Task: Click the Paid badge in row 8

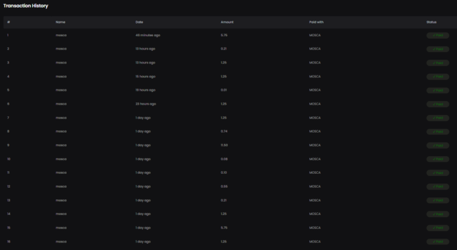Action: 437,131
